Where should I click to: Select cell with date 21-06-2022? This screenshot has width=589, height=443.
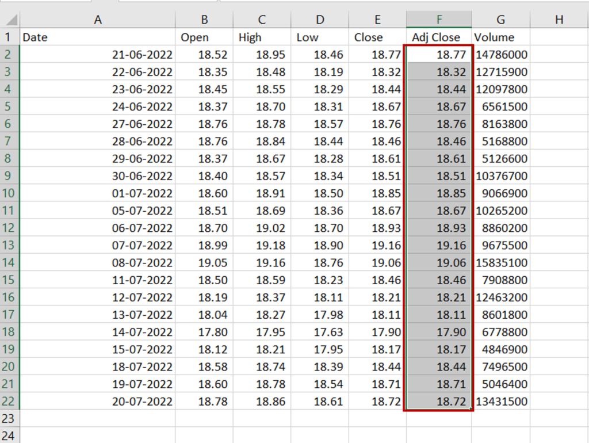coord(98,55)
